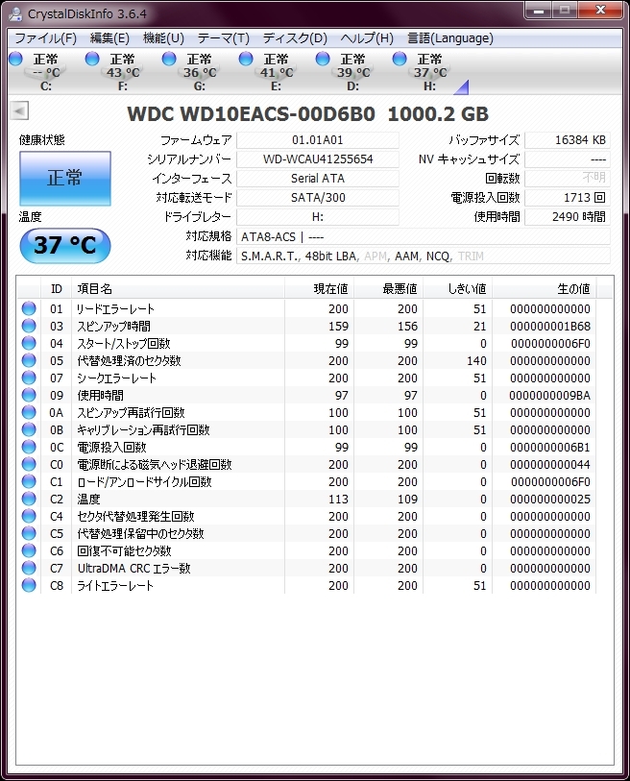This screenshot has width=630, height=781.
Task: Click the raw value 0000000009BA
Action: (x=549, y=396)
